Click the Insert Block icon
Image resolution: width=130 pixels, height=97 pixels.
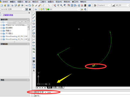[x=34, y=49]
